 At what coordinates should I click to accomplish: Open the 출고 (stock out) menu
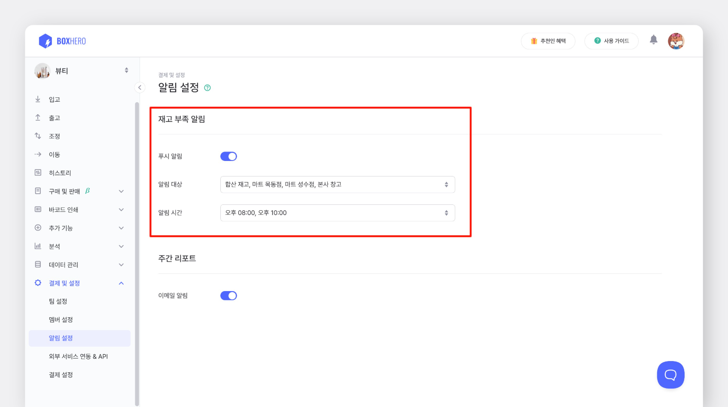(x=54, y=118)
